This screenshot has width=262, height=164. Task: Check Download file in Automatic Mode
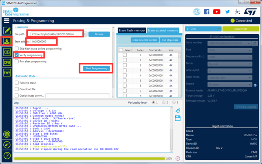(17, 89)
